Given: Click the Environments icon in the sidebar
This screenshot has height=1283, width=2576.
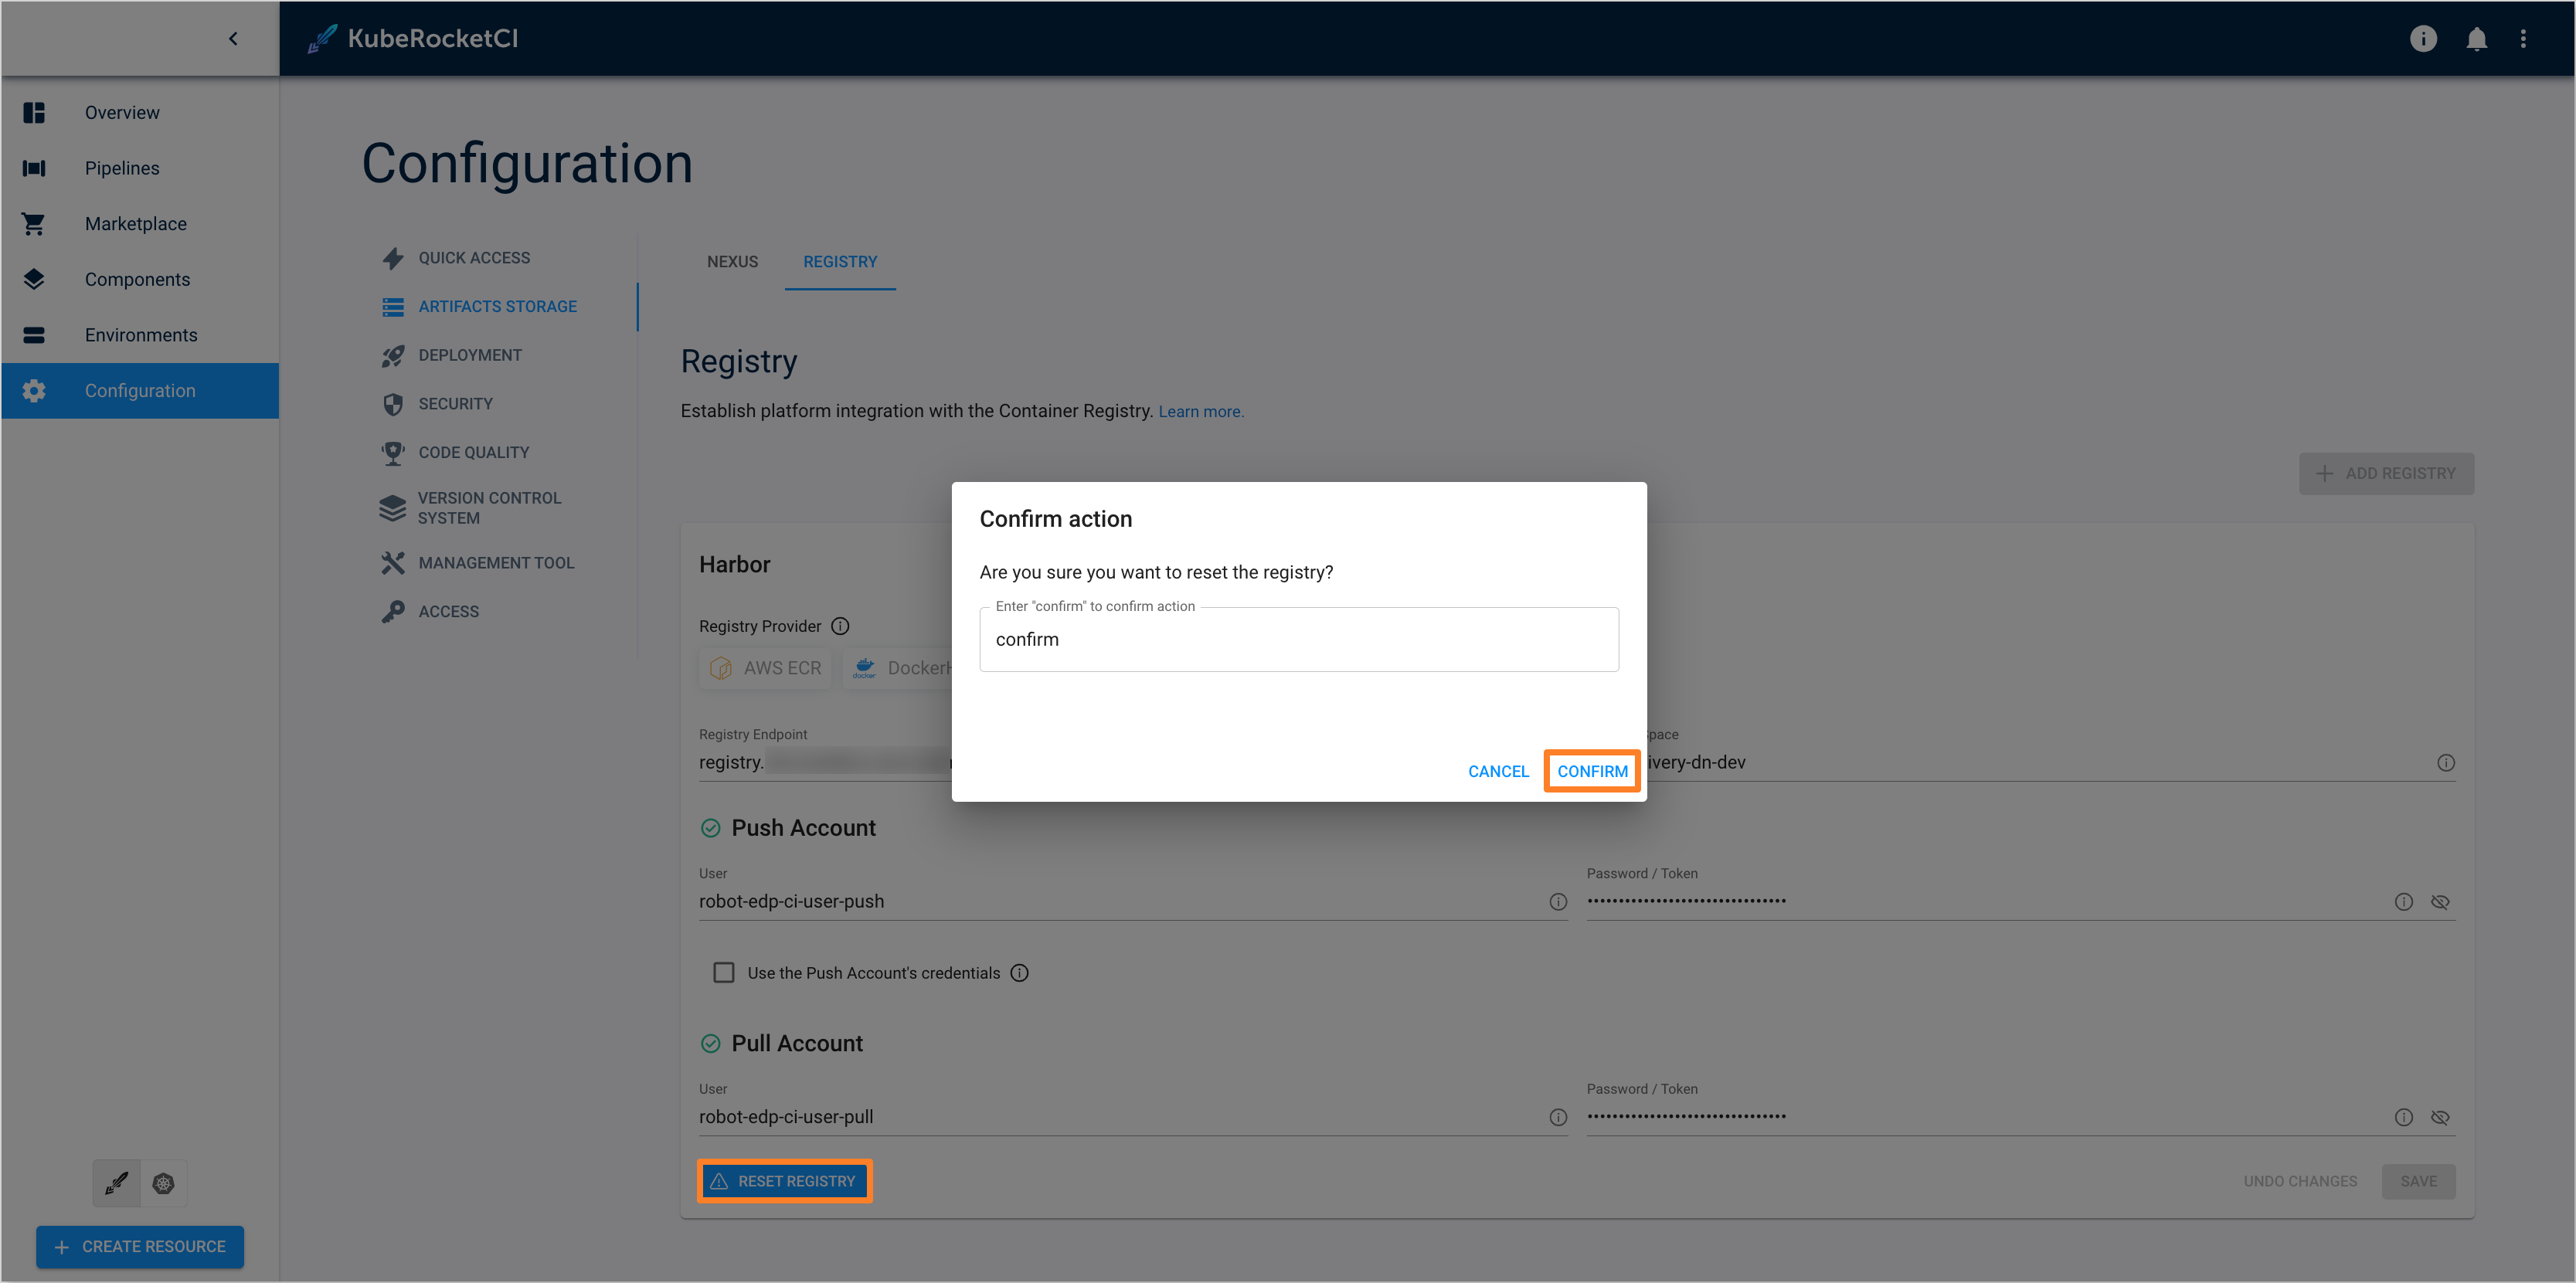Looking at the screenshot, I should click(x=34, y=335).
